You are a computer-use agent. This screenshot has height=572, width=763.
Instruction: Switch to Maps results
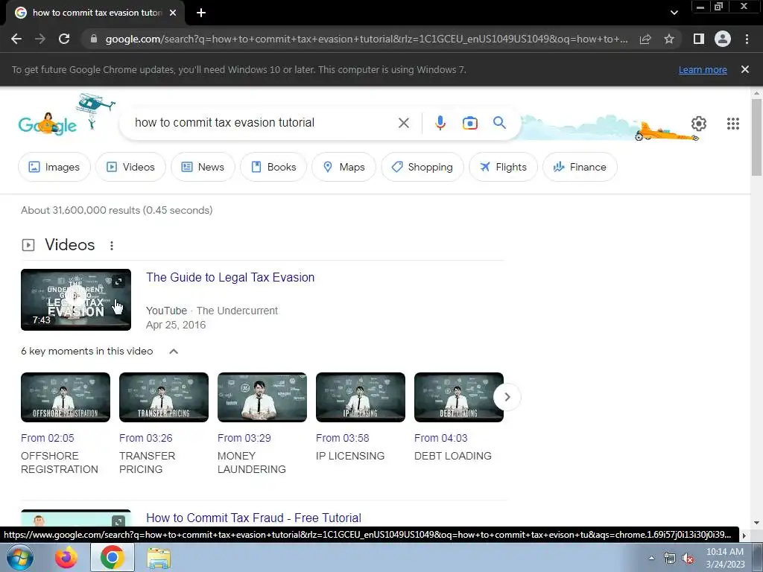pos(344,167)
